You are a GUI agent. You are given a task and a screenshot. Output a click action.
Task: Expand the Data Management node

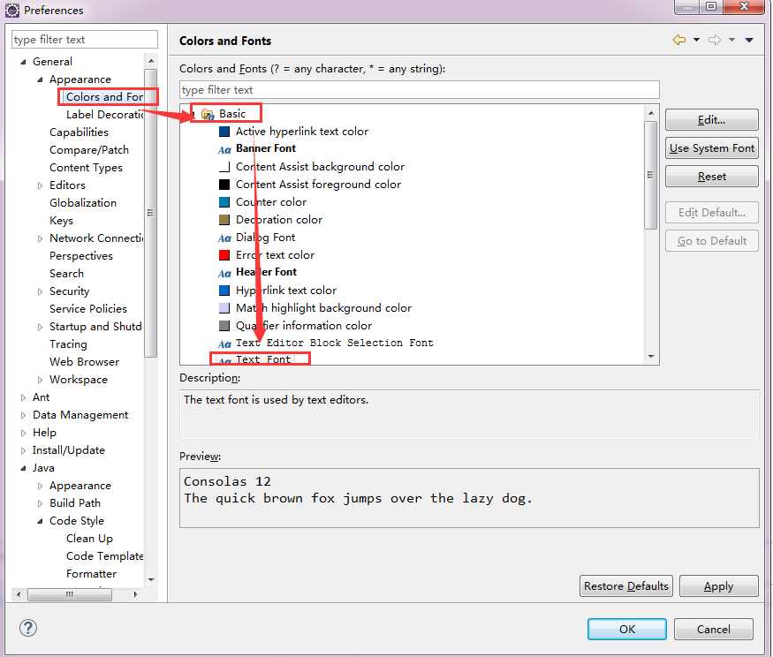click(23, 416)
